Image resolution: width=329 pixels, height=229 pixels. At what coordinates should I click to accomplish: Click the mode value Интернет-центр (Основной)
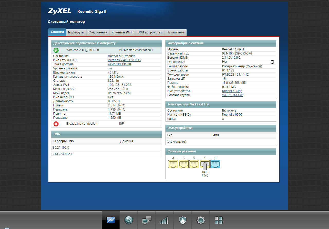[242, 66]
